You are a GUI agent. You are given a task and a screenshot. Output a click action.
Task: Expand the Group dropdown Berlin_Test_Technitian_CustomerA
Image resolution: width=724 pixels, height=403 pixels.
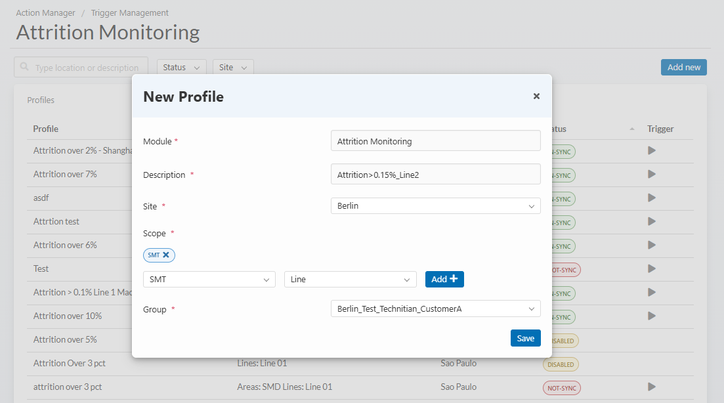coord(435,308)
